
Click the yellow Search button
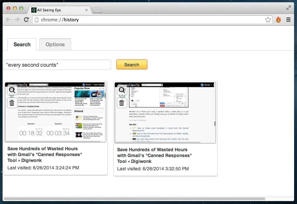pyautogui.click(x=132, y=64)
